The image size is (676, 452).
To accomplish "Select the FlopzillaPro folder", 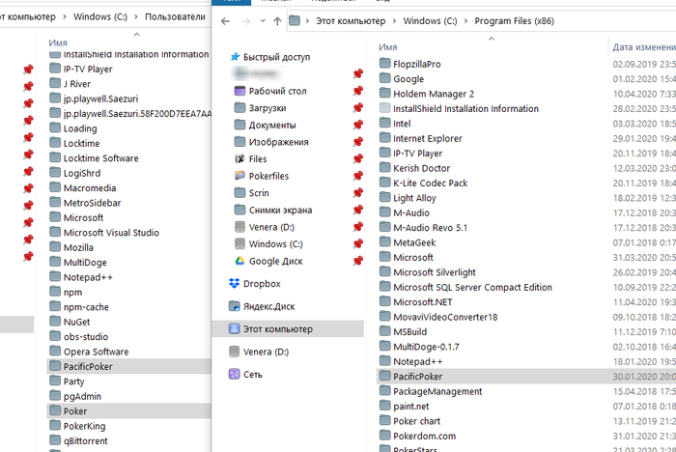I will point(416,65).
